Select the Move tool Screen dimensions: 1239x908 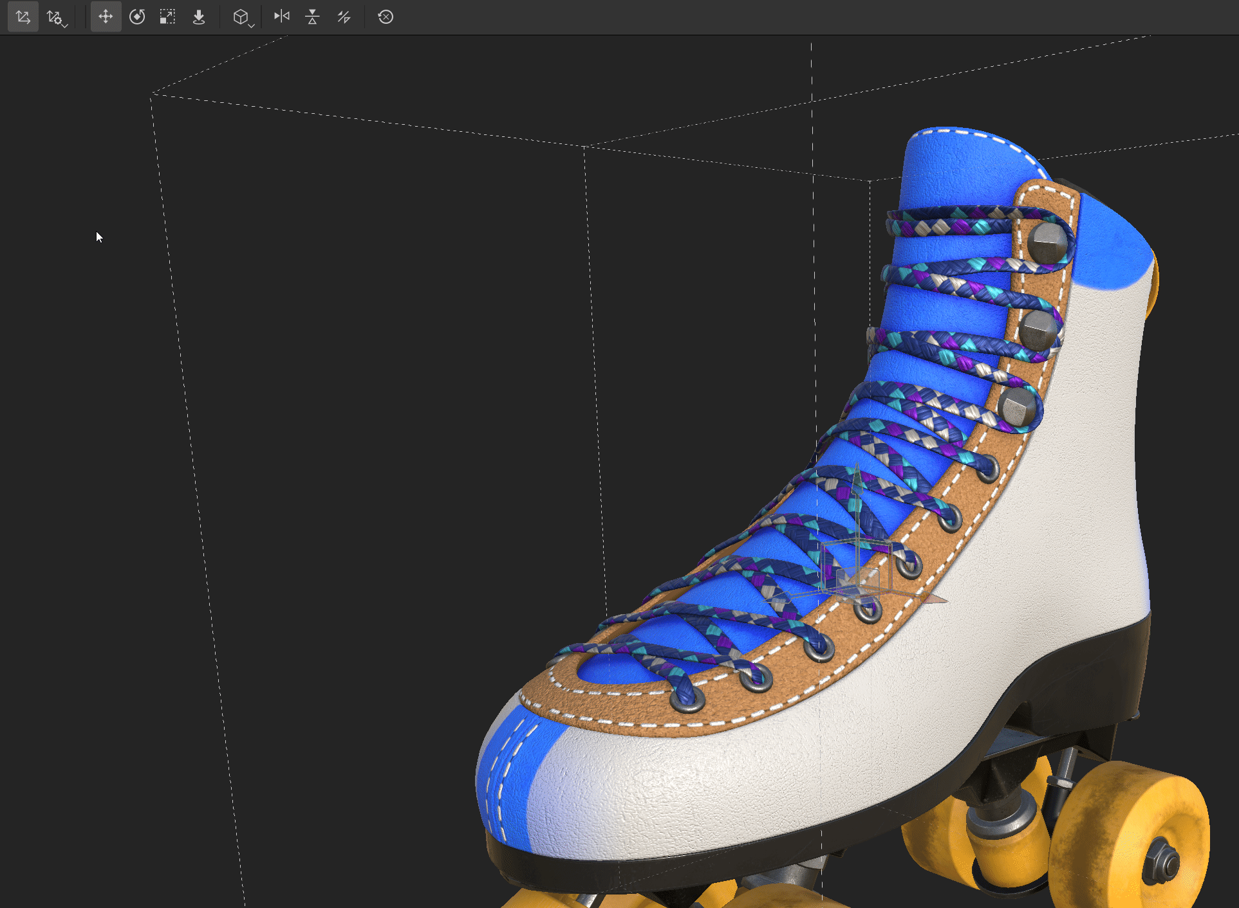pyautogui.click(x=106, y=17)
